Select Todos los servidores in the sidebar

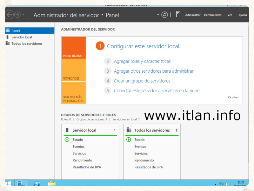(27, 43)
